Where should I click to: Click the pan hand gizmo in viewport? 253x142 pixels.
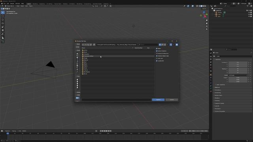[x=207, y=23]
